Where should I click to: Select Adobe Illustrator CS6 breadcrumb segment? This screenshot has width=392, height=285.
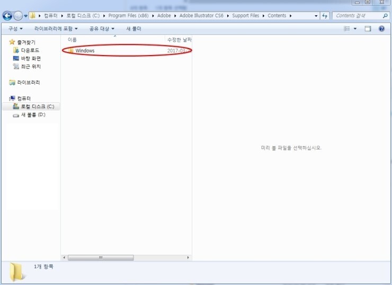tap(201, 16)
